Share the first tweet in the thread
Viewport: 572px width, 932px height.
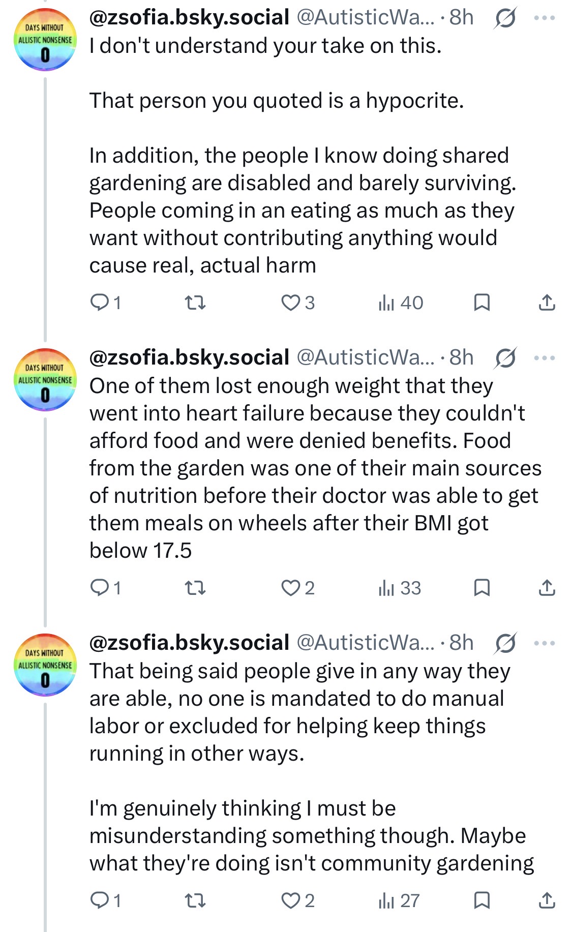point(547,303)
